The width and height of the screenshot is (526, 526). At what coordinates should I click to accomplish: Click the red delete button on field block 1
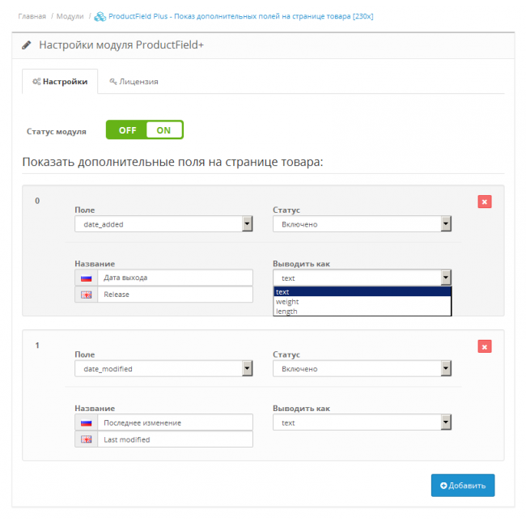coord(484,346)
